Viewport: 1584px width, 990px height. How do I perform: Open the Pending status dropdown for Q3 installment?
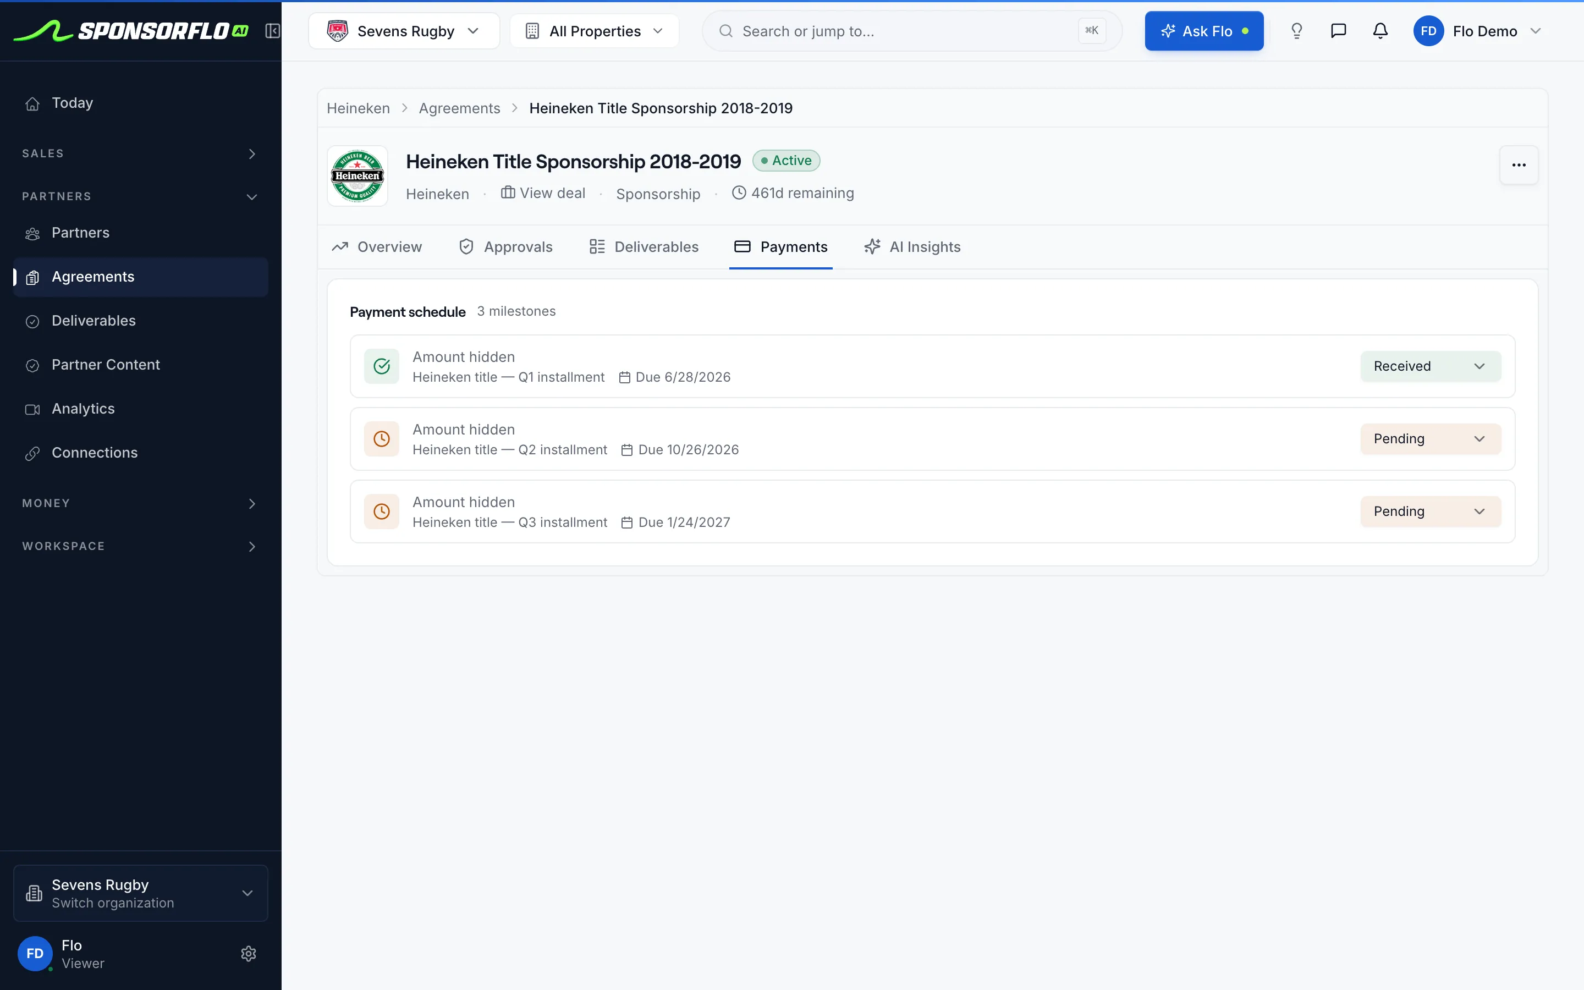coord(1430,512)
